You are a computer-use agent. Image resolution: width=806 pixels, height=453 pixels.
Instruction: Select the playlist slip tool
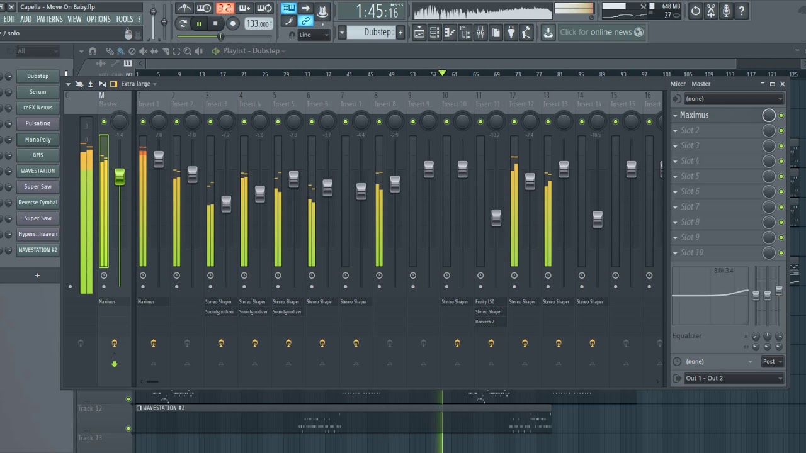pos(154,51)
